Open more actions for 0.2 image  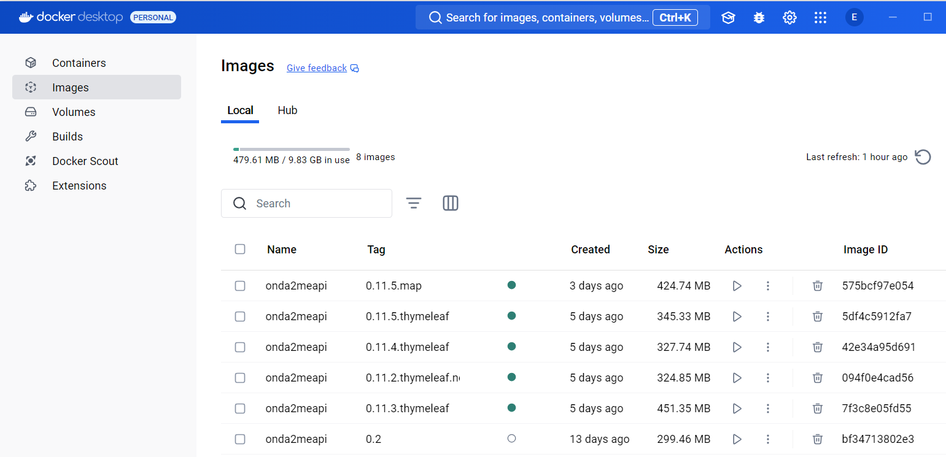coord(767,439)
